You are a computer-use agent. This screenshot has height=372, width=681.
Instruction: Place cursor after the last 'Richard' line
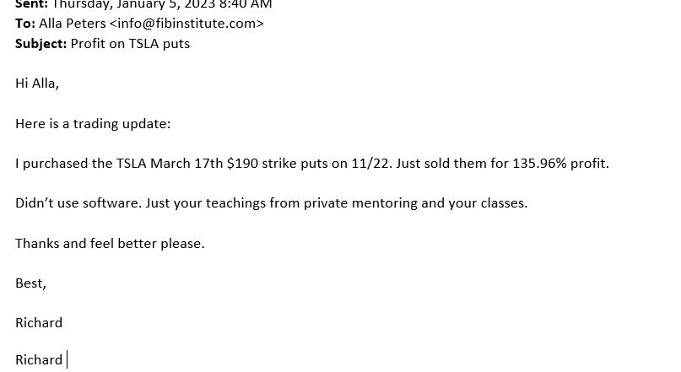tap(67, 360)
